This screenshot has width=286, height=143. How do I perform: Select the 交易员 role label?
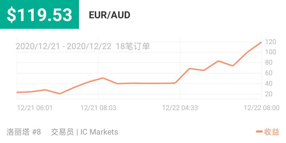click(62, 132)
